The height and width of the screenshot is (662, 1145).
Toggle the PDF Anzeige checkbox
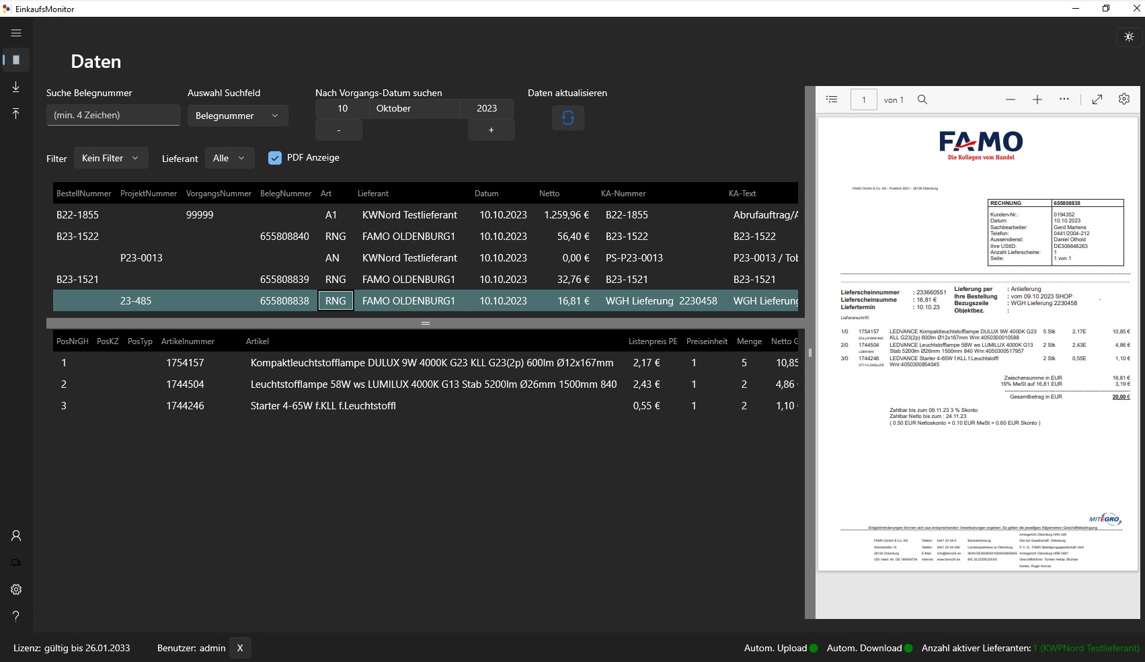coord(275,158)
